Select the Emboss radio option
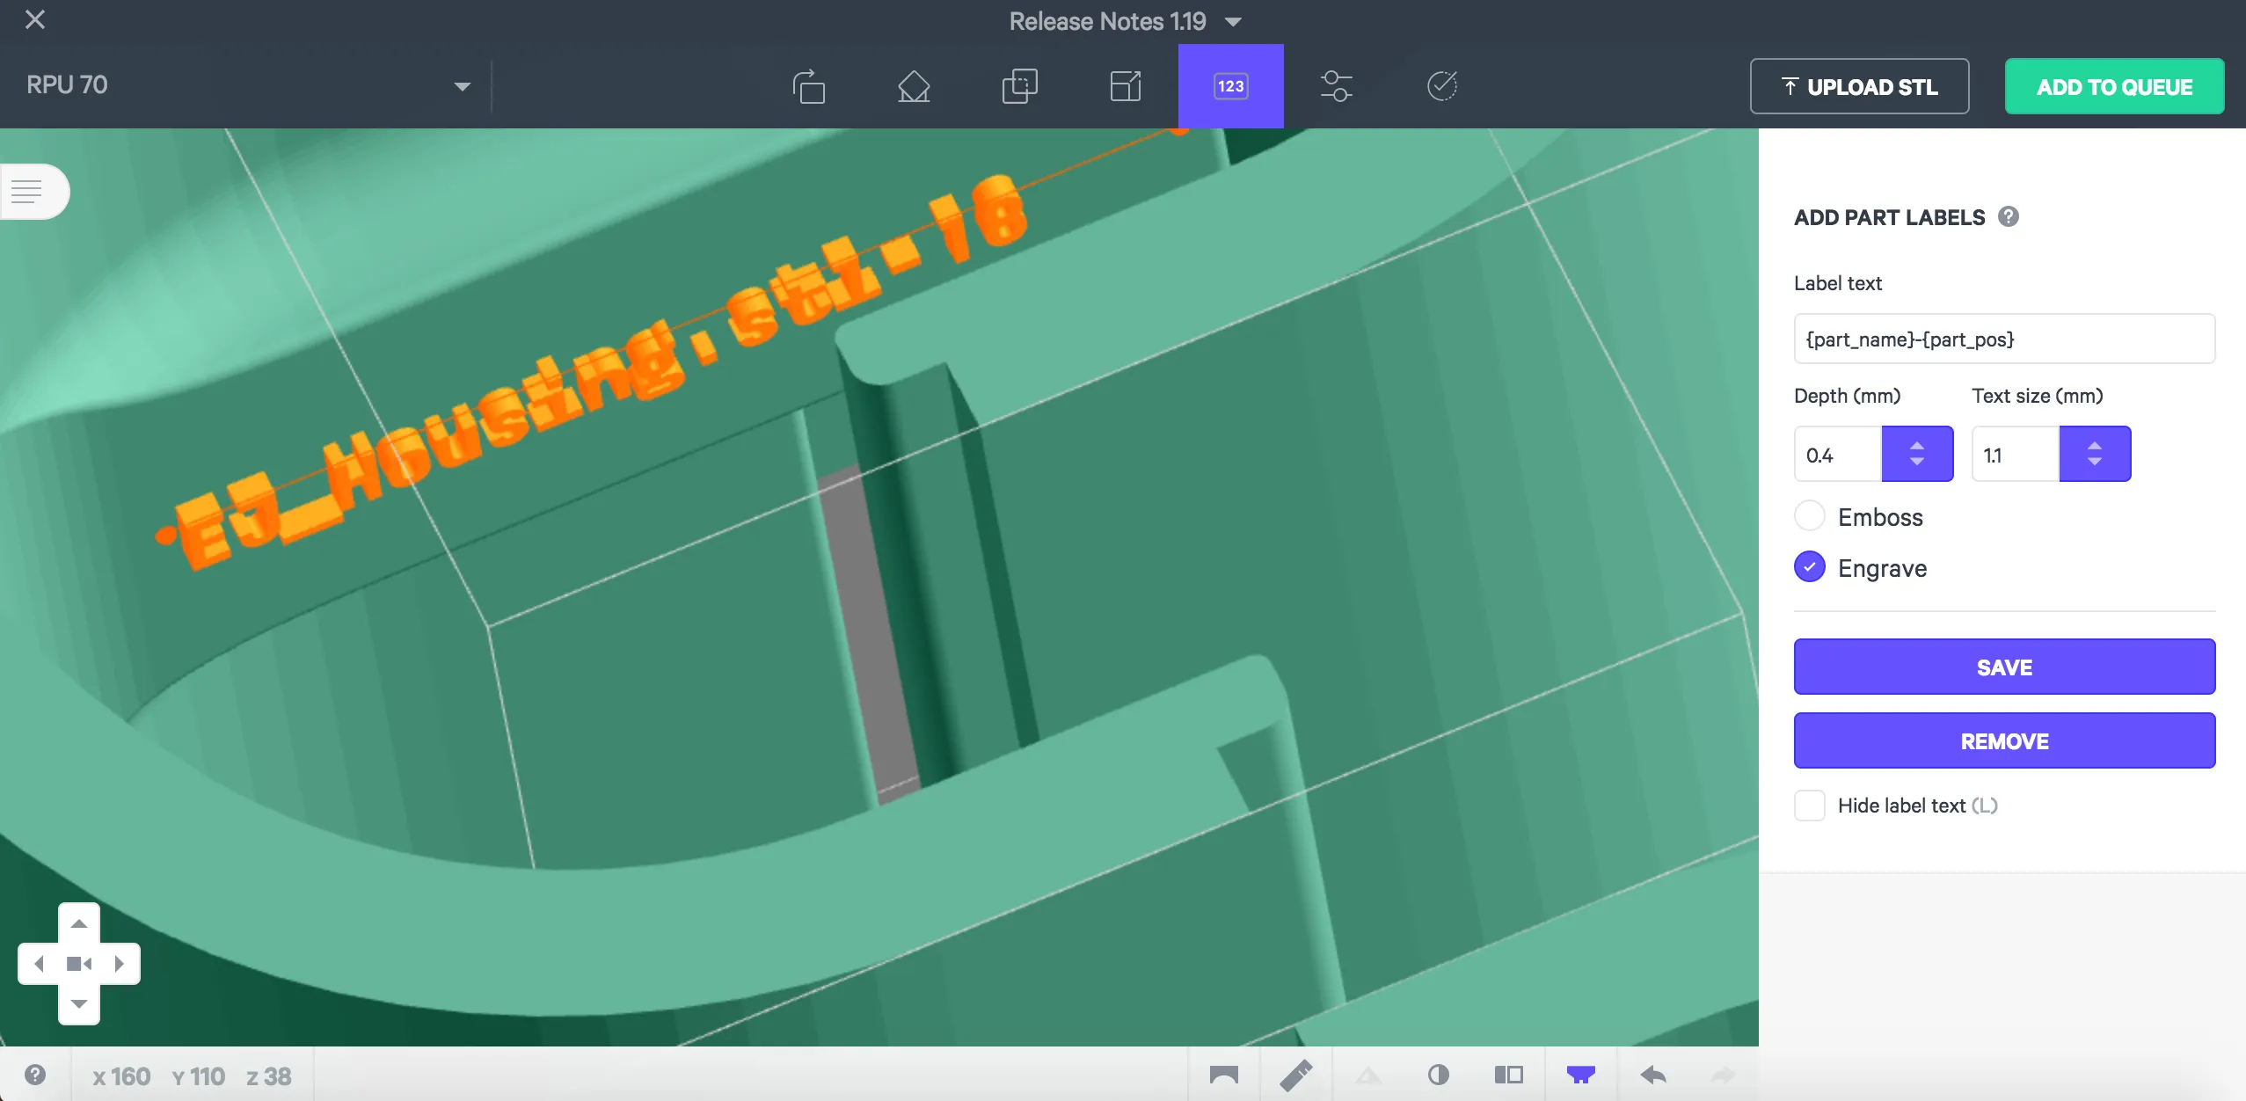This screenshot has height=1101, width=2246. (x=1810, y=516)
